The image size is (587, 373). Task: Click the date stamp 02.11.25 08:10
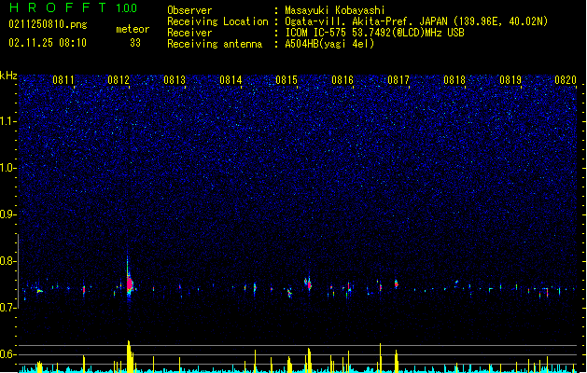click(48, 43)
